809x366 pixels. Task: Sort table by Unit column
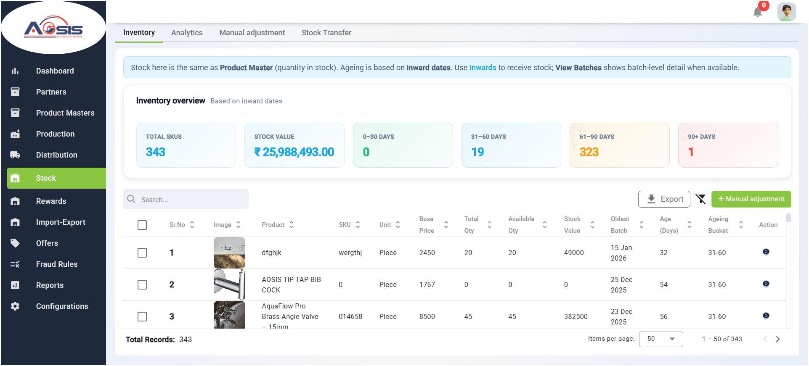[398, 225]
